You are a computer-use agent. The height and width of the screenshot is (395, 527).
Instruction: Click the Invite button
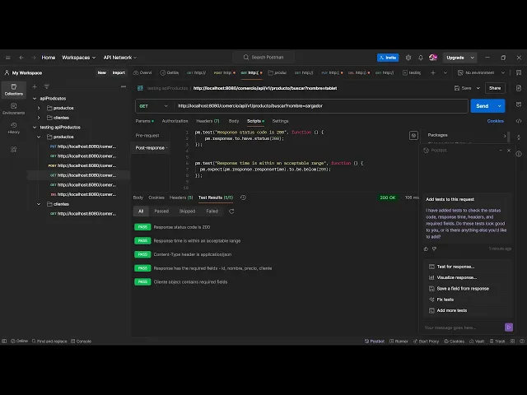coord(388,58)
